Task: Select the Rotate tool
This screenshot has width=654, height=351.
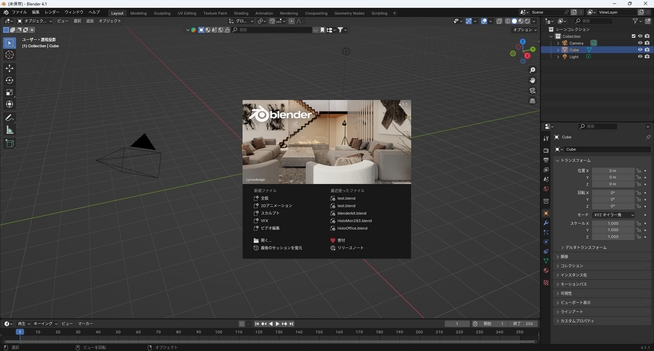Action: tap(9, 80)
